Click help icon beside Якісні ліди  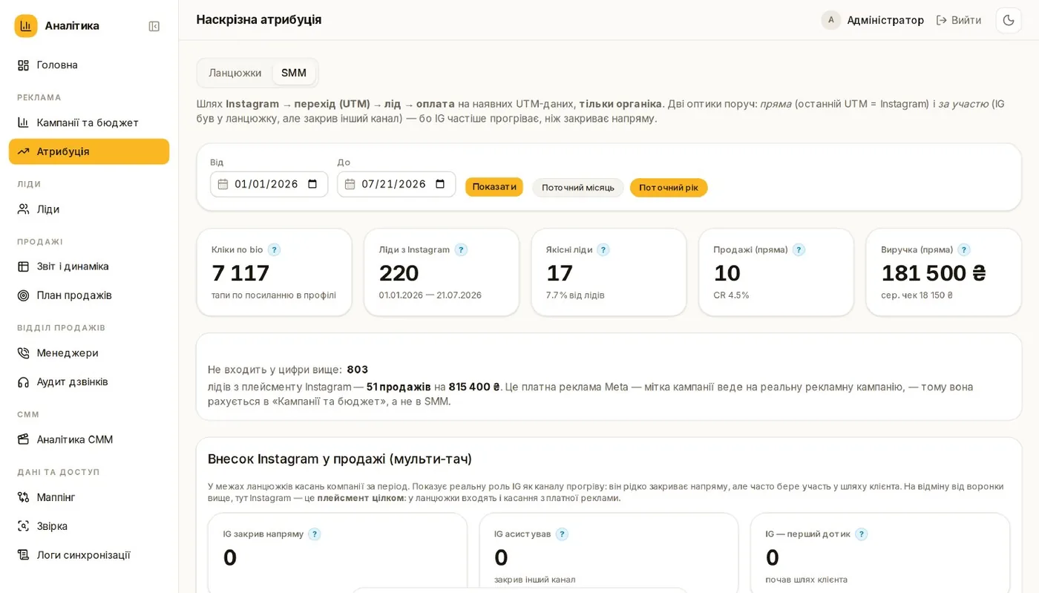point(603,250)
